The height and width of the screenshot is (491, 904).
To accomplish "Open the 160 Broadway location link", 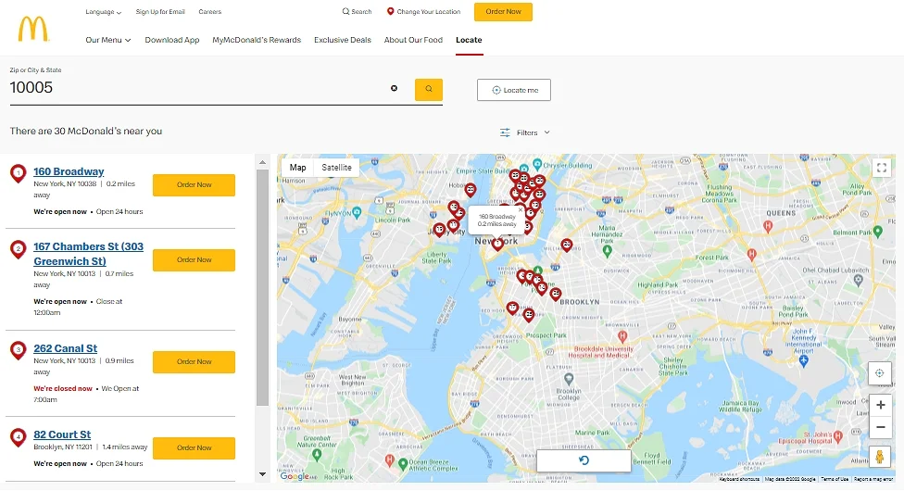I will [69, 171].
